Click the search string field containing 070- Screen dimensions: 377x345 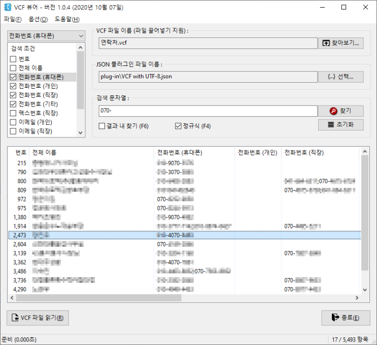tap(208, 111)
